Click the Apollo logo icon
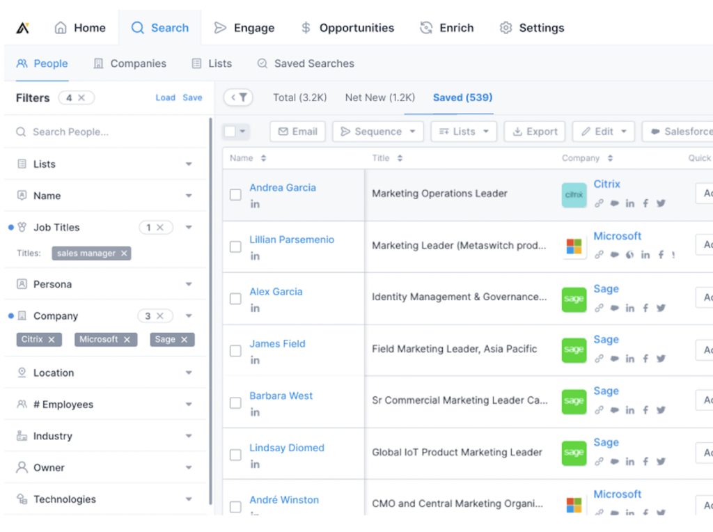Image resolution: width=713 pixels, height=532 pixels. coord(23,28)
